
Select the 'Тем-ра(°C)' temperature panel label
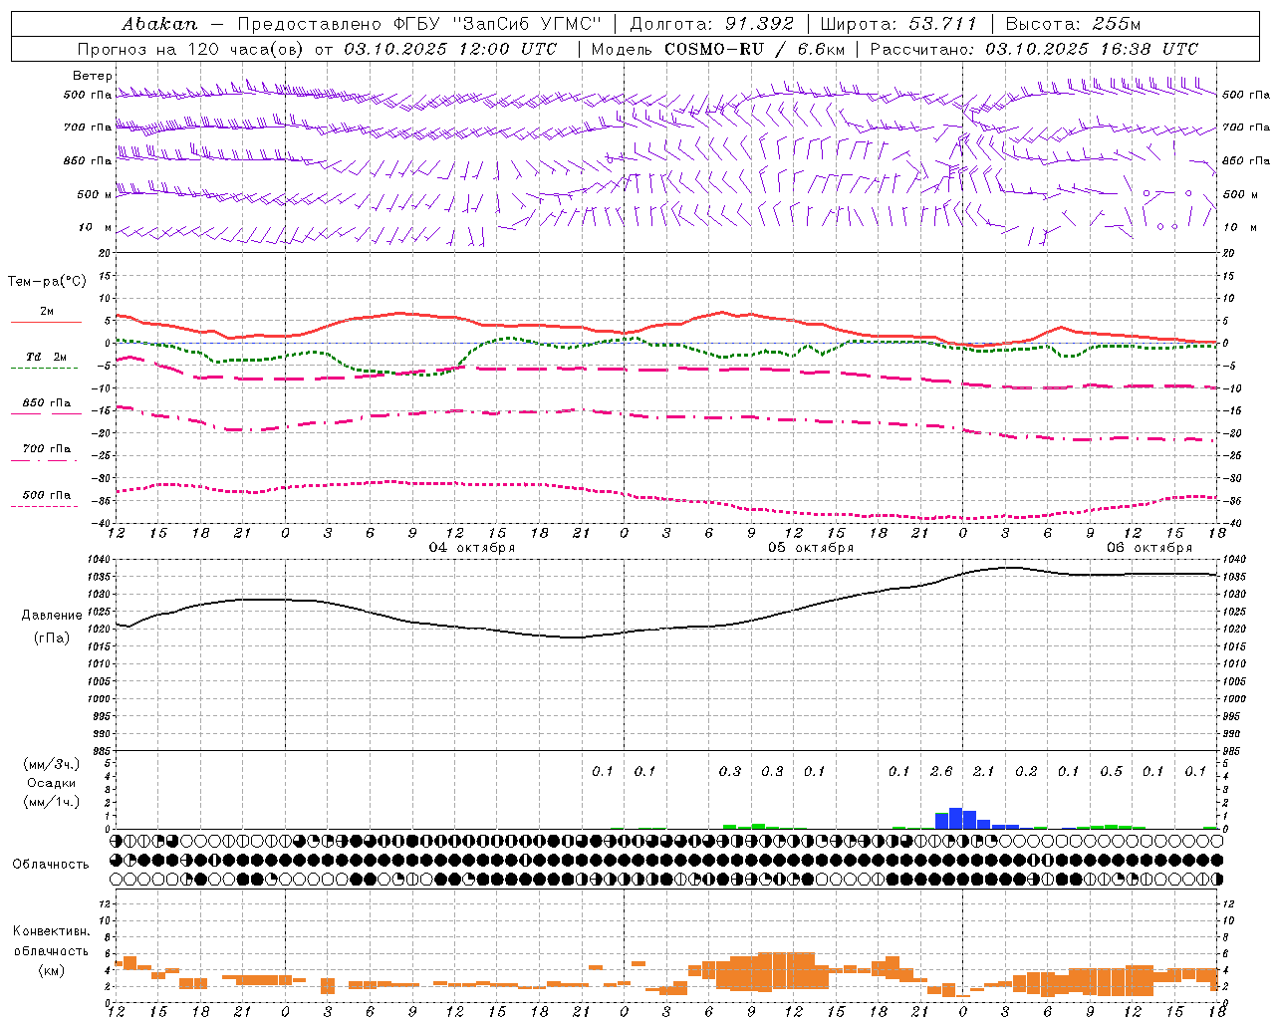(x=47, y=282)
